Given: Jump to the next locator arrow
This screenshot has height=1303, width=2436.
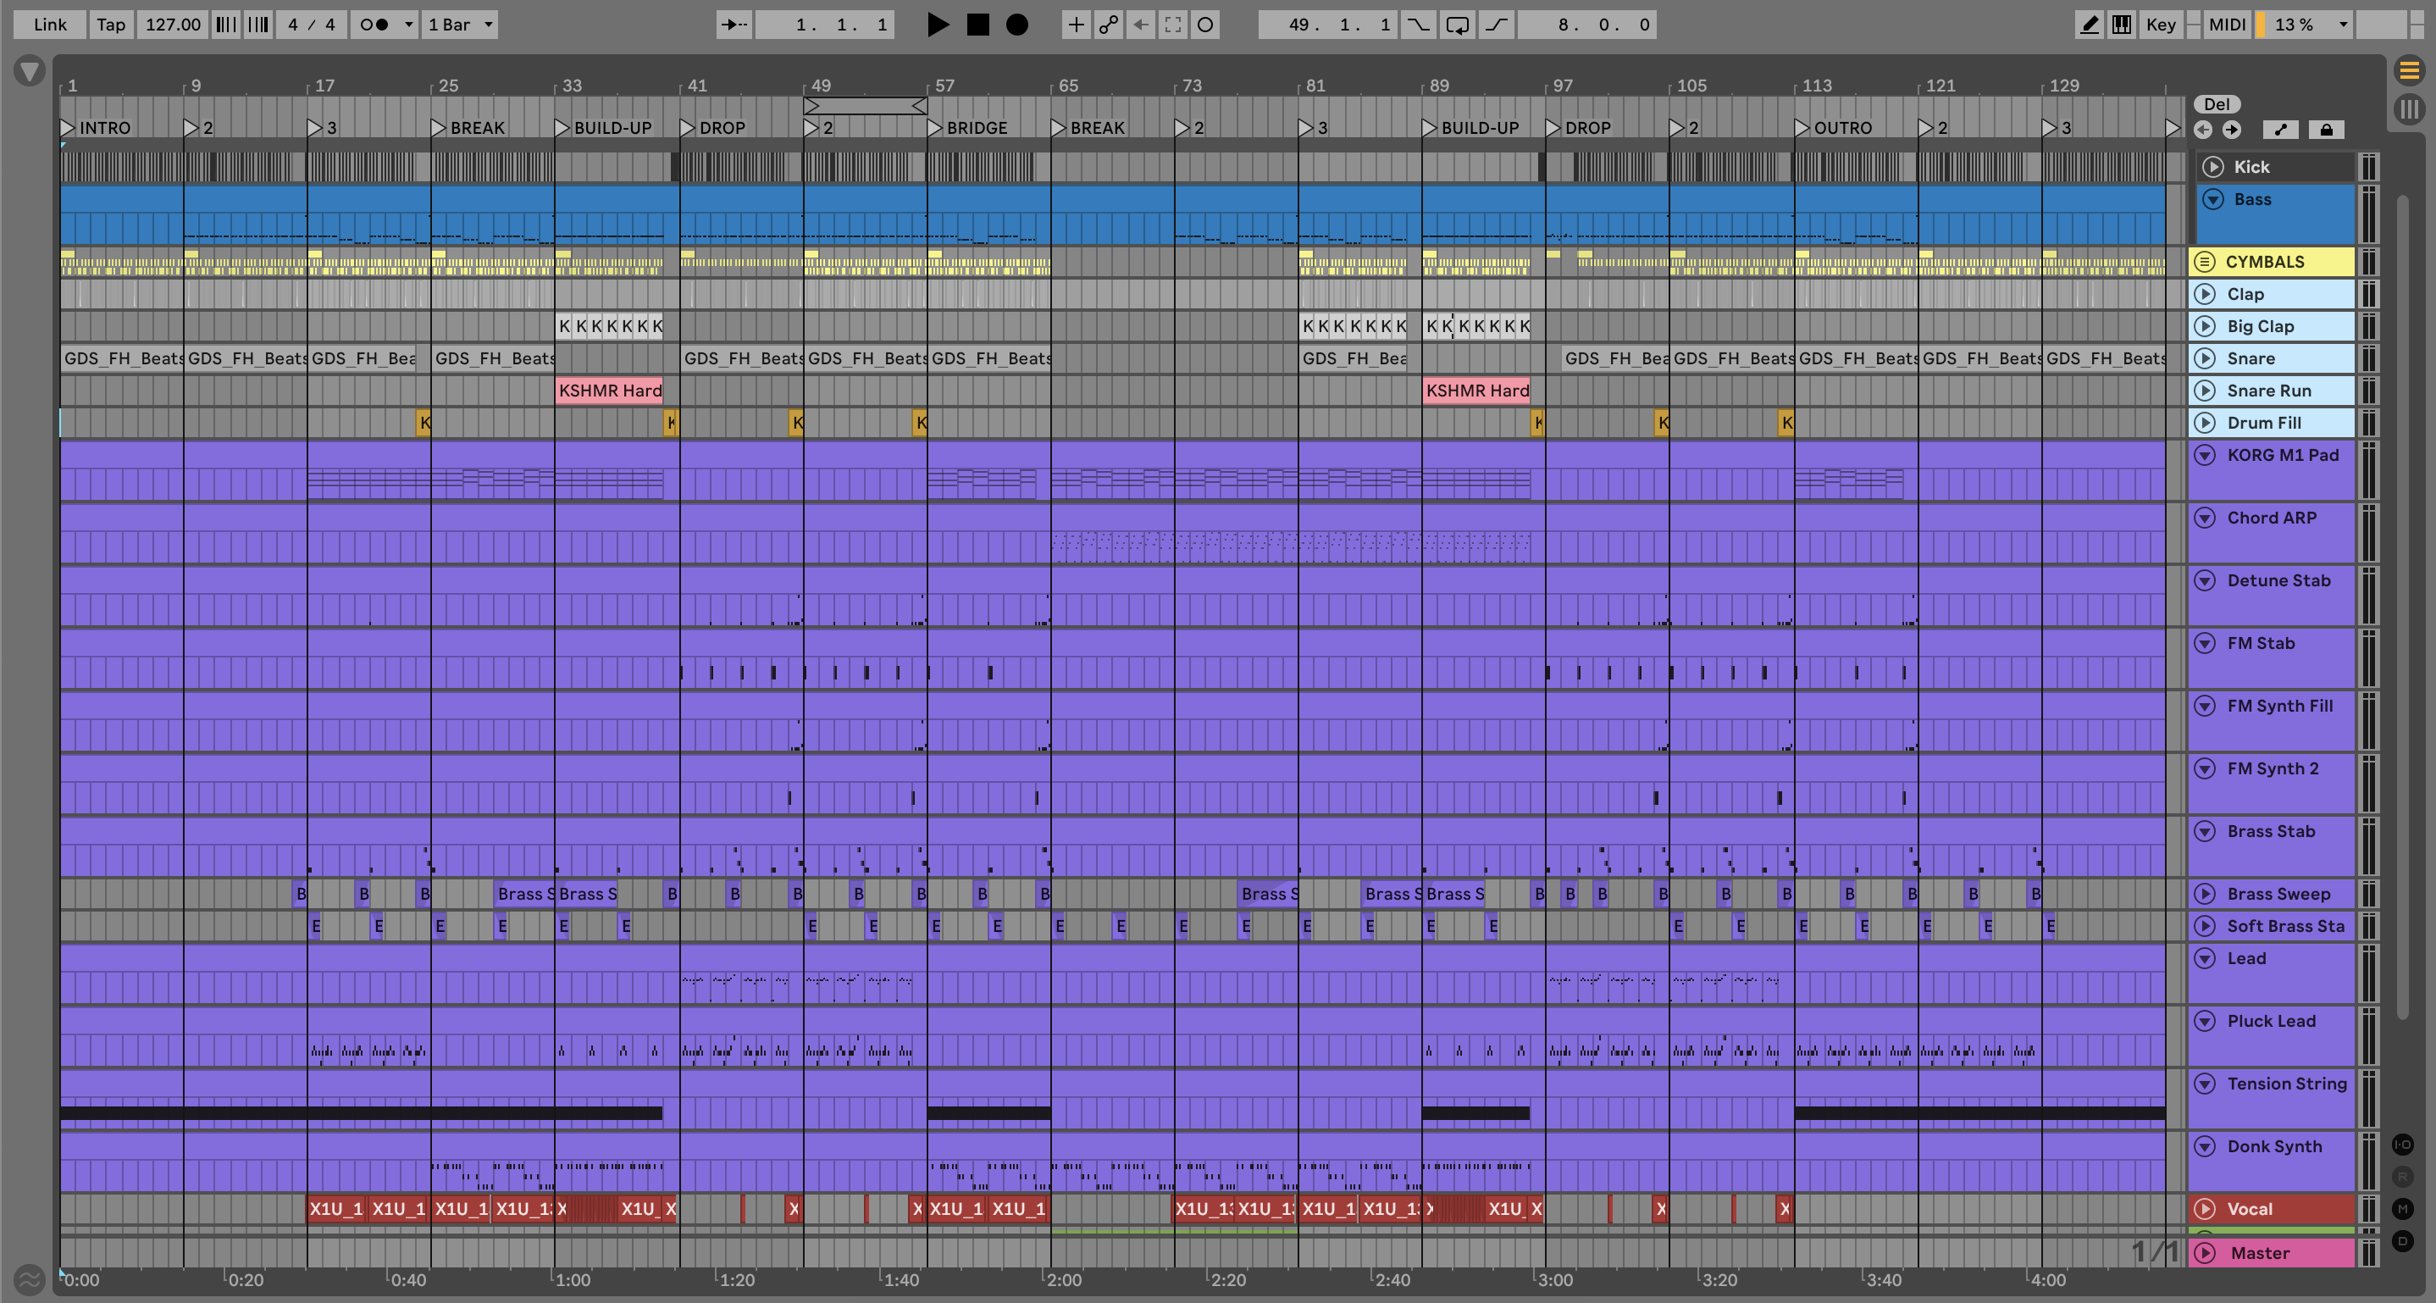Looking at the screenshot, I should pyautogui.click(x=2232, y=130).
